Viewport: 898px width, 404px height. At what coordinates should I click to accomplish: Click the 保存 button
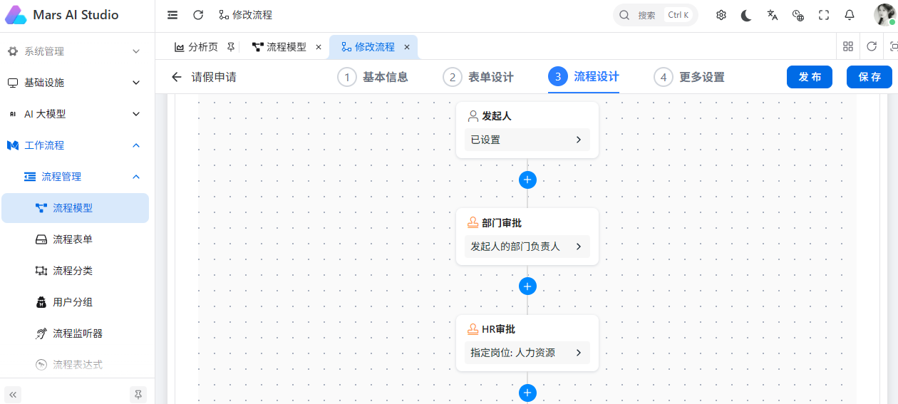pyautogui.click(x=869, y=77)
